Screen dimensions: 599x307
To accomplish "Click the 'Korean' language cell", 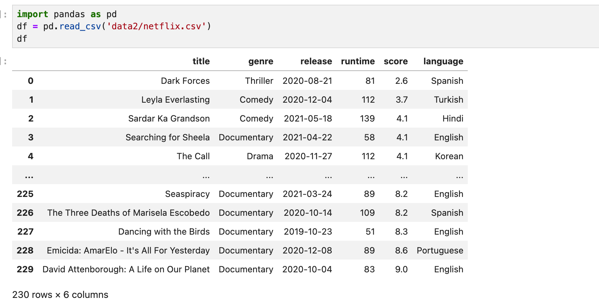I will (x=449, y=156).
